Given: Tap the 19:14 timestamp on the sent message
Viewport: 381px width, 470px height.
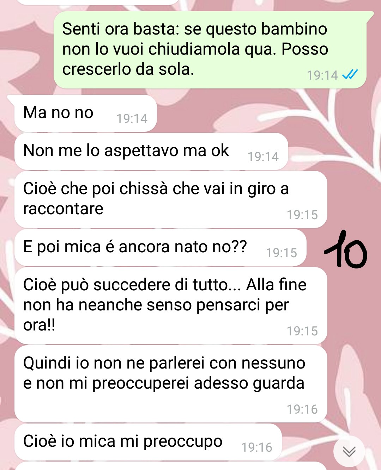Looking at the screenshot, I should [322, 75].
